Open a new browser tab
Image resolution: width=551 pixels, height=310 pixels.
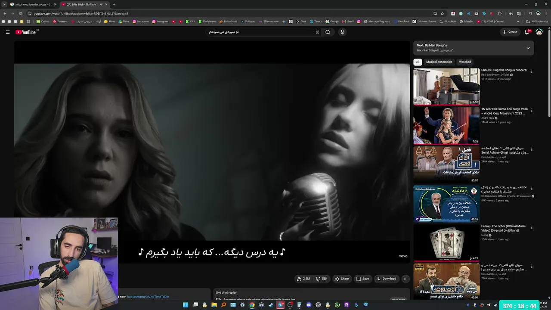[114, 4]
